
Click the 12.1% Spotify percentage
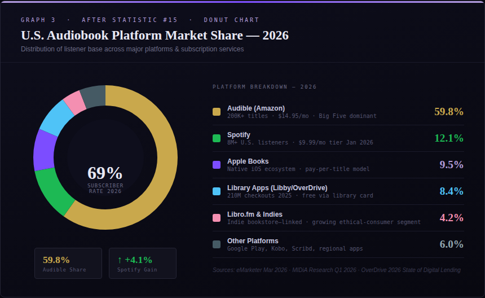[449, 138]
